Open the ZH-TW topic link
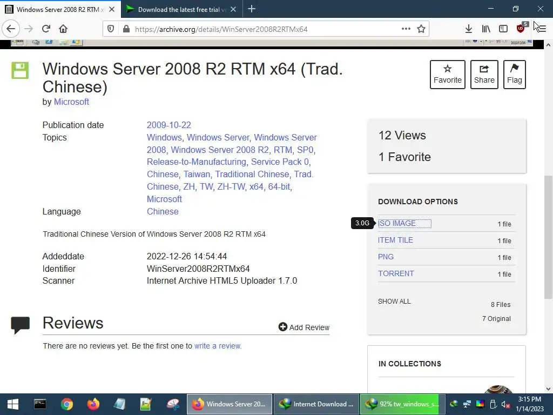The width and height of the screenshot is (553, 415). [231, 186]
